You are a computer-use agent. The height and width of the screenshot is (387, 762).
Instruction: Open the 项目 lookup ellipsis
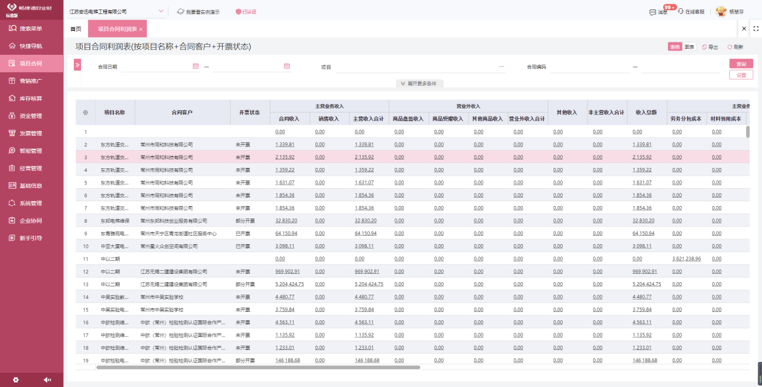(x=501, y=67)
